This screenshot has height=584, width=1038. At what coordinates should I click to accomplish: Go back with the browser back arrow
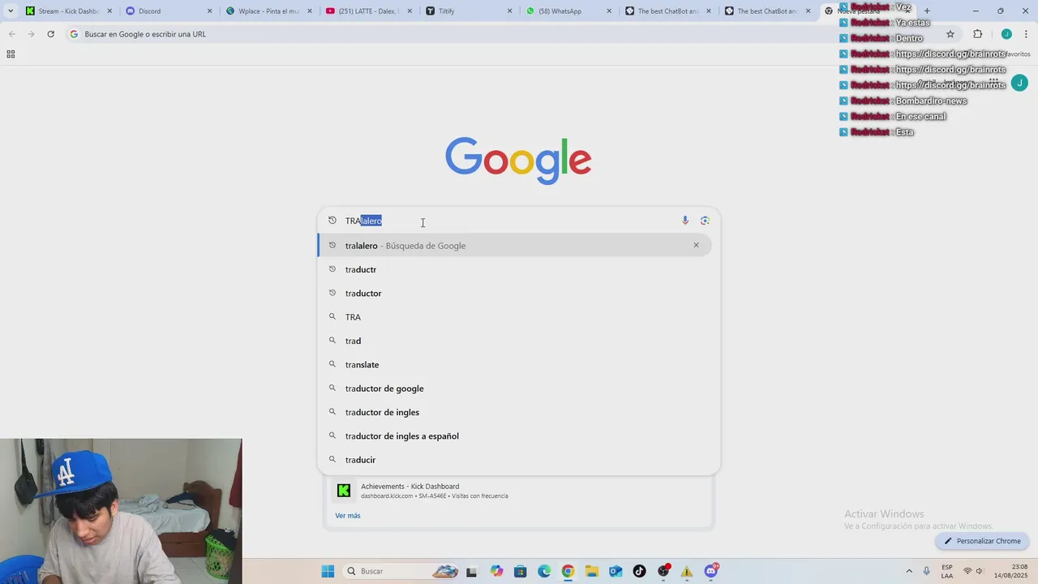(x=12, y=34)
